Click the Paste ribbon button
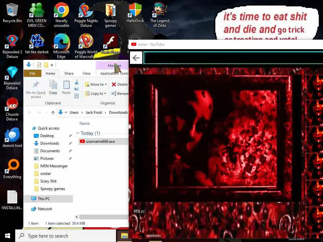Viewport: 323px width, 242px height. click(66, 87)
